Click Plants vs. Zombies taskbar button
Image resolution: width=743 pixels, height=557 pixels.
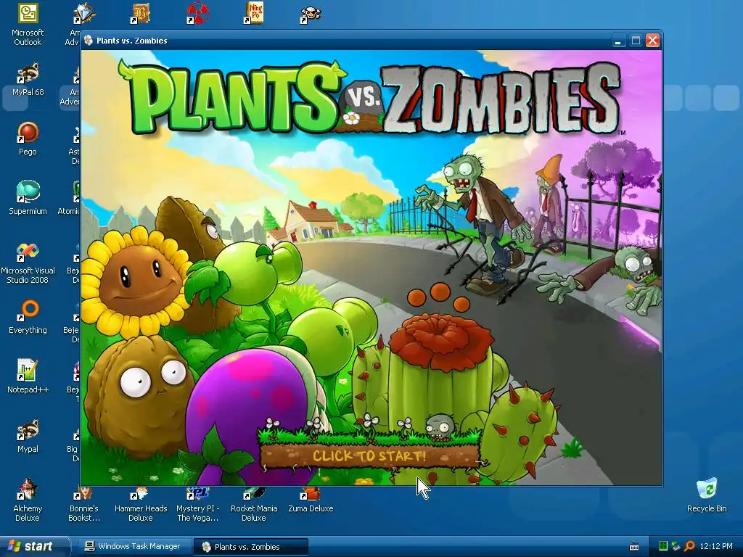click(x=251, y=547)
